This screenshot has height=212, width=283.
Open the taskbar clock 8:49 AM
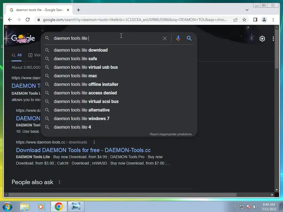269,207
